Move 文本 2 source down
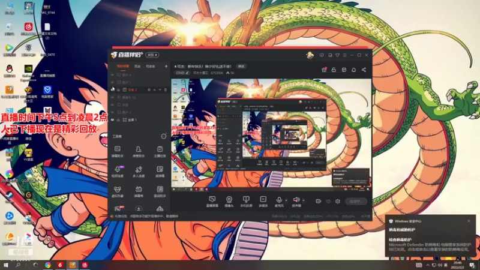Screen dimensions: 480x270 (x=160, y=89)
